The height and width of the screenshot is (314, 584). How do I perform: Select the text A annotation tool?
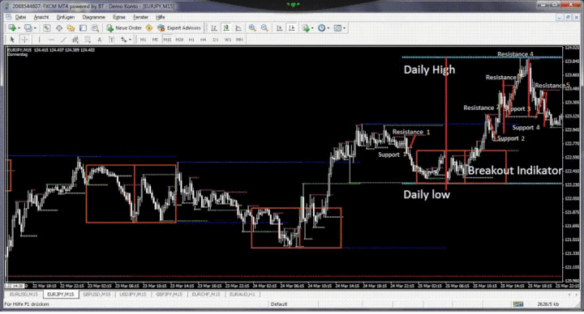click(100, 40)
